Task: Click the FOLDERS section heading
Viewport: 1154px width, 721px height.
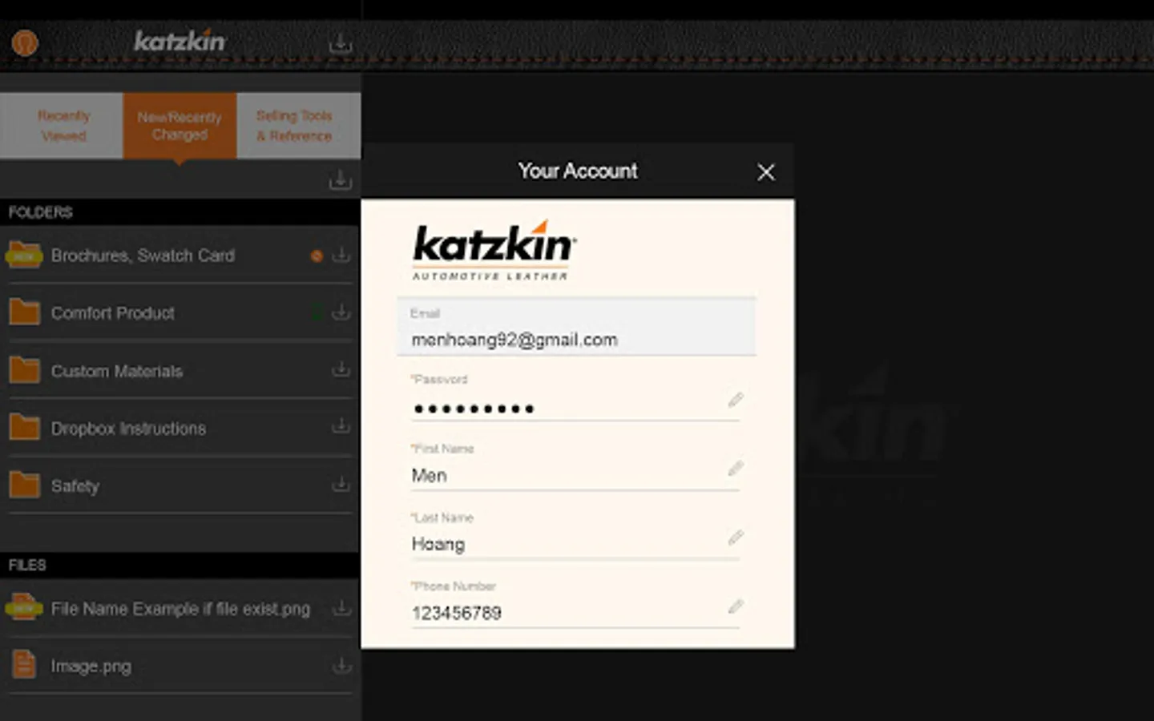Action: [x=41, y=212]
